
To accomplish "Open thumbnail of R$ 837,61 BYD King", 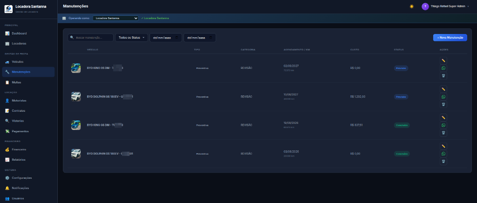I will click(x=76, y=125).
